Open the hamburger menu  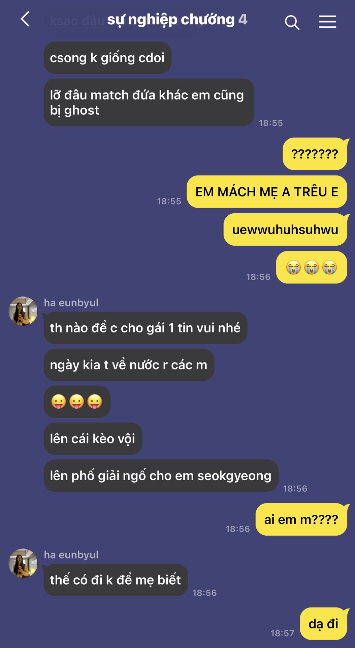point(328,22)
